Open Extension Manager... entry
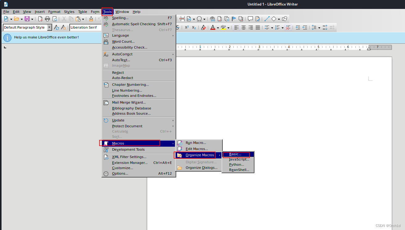 [139, 163]
